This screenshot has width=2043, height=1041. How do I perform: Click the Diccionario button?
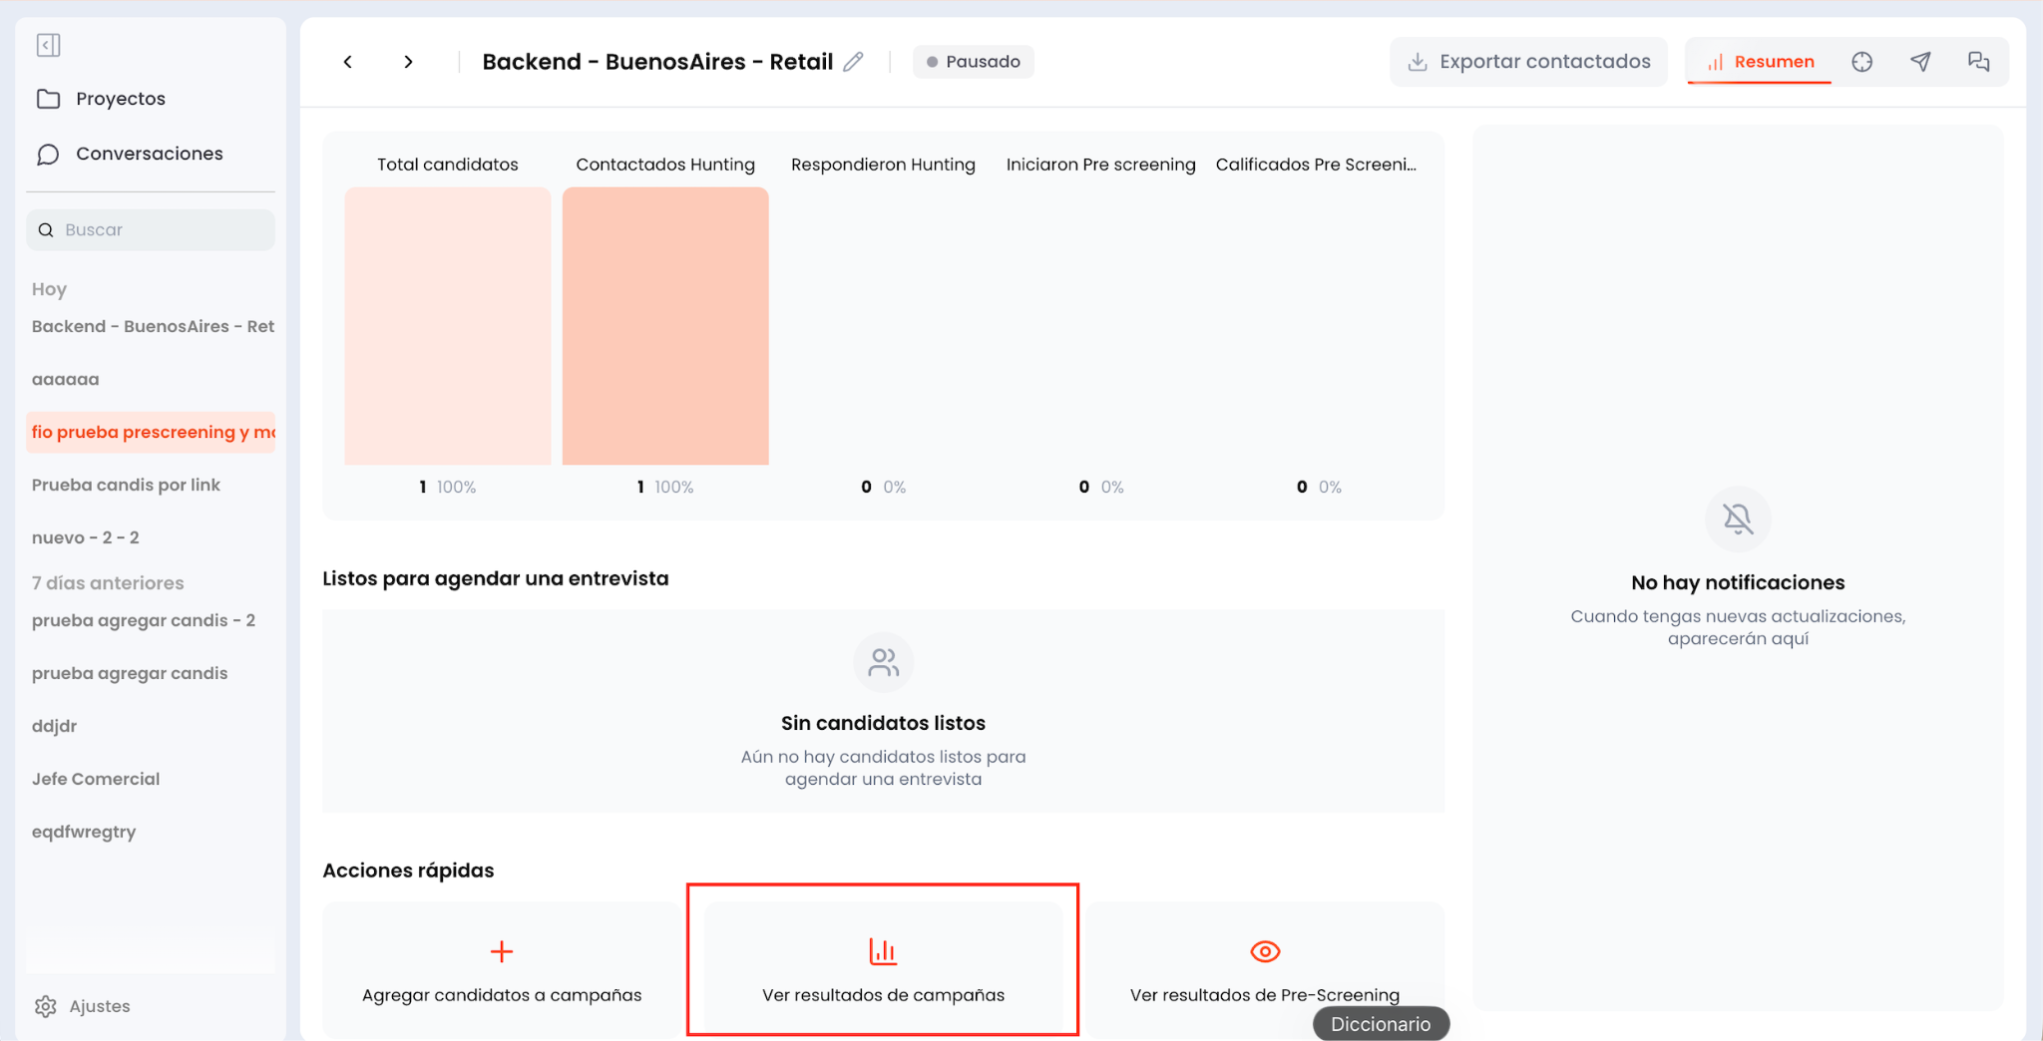tap(1381, 1024)
